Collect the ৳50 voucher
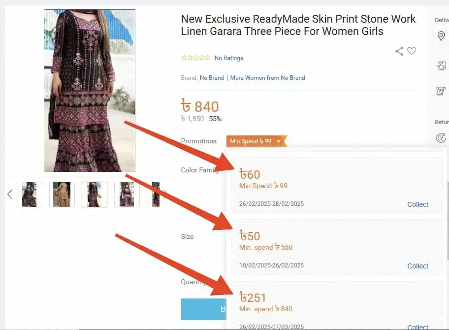 pyautogui.click(x=418, y=266)
